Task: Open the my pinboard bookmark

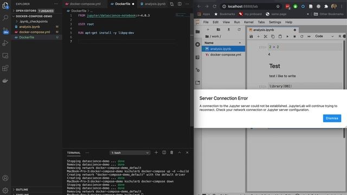Action: [x=250, y=14]
